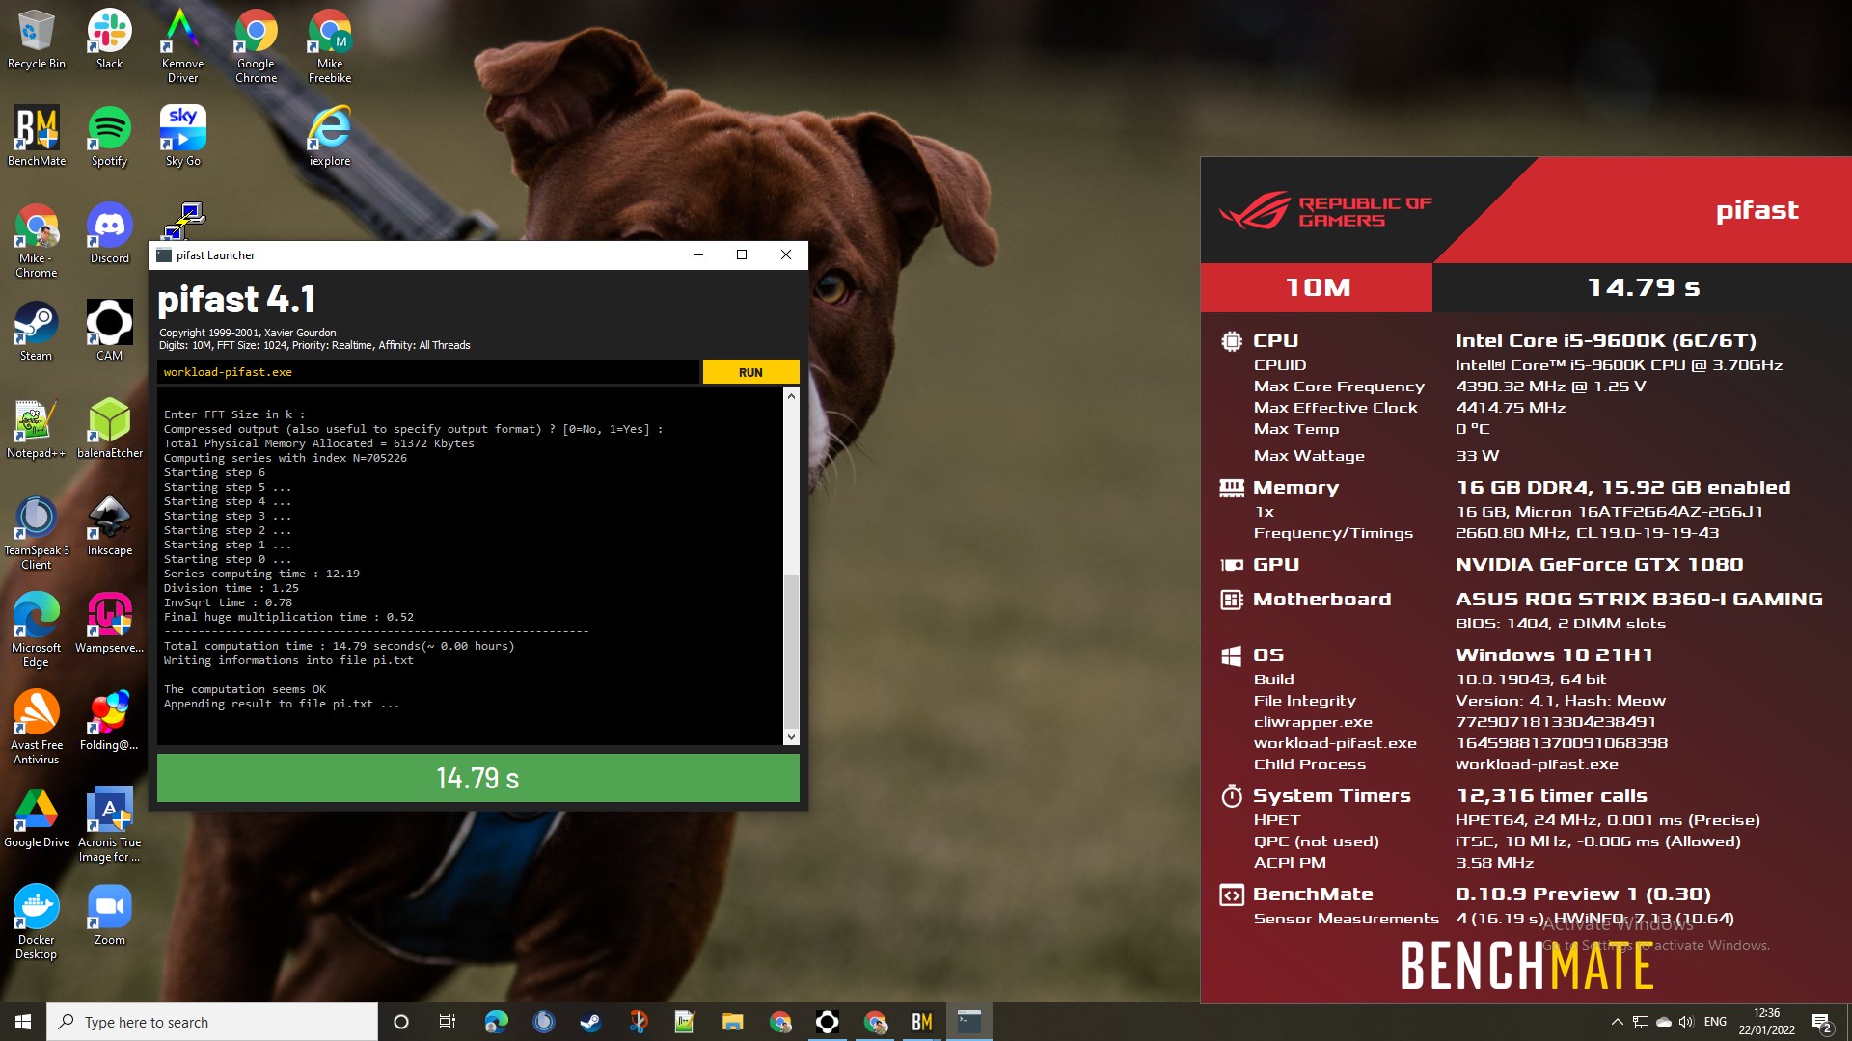The image size is (1852, 1041).
Task: Click ASUS ROG STRIX B360-I GAMING text
Action: [1639, 599]
